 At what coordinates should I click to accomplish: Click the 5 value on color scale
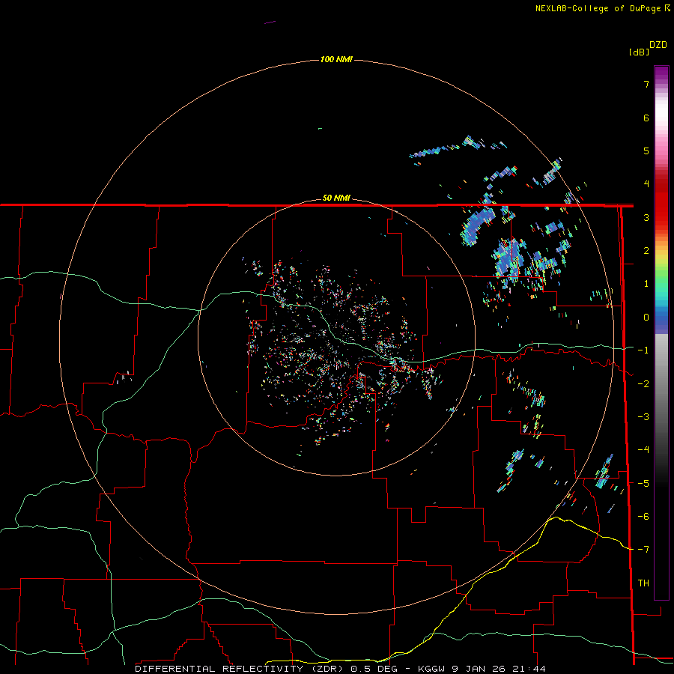click(646, 151)
